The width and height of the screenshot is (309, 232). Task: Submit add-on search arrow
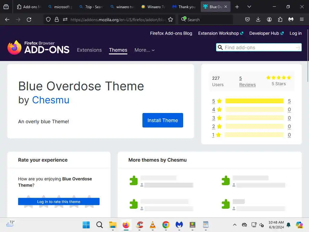(x=298, y=47)
